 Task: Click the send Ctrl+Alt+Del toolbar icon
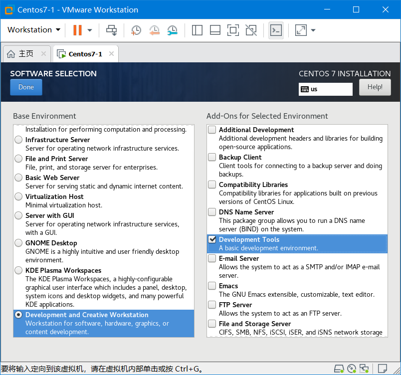pos(112,30)
